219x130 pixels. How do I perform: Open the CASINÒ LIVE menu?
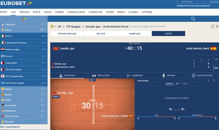(95, 12)
